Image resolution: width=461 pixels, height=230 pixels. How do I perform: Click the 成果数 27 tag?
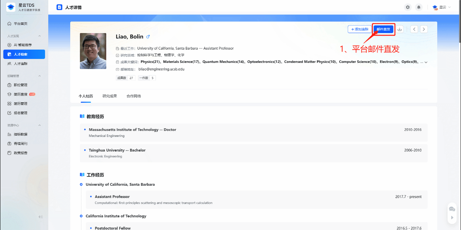[x=126, y=78]
